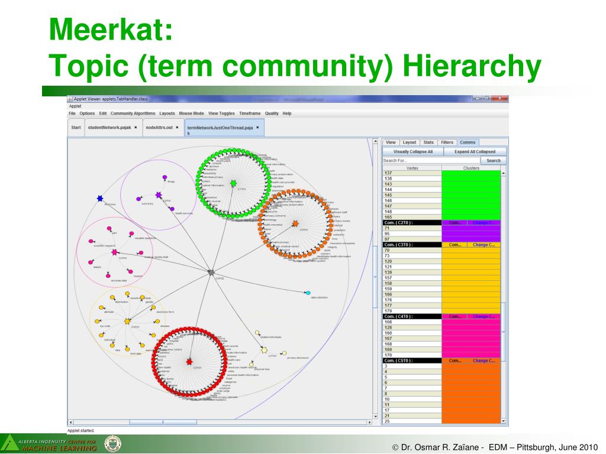Open the Filters side panel tab
606x454 pixels.
447,142
